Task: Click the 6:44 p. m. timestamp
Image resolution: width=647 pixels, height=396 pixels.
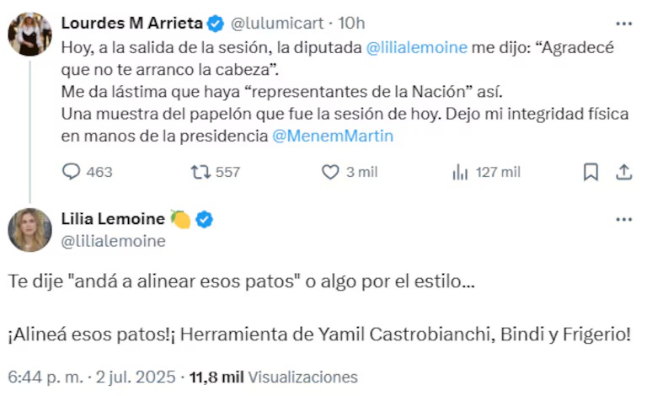Action: [x=38, y=377]
